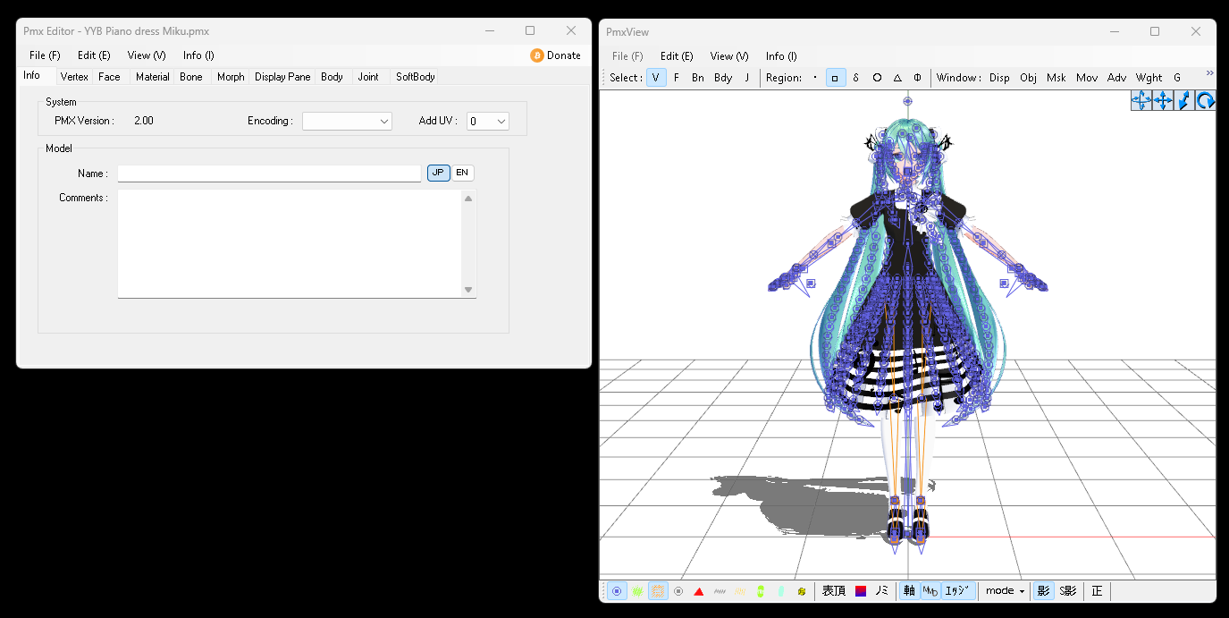Click the EN language button
This screenshot has height=618, width=1229.
click(462, 173)
